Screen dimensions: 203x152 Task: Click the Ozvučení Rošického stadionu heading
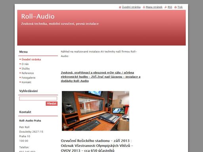97,146
